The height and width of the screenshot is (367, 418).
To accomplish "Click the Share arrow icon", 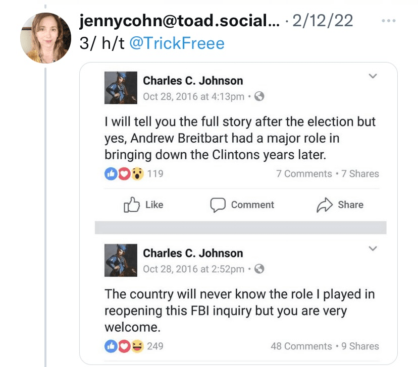I will (324, 205).
